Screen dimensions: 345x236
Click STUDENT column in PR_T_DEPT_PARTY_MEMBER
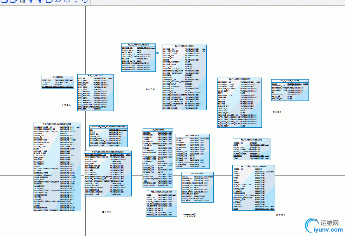pos(238,204)
